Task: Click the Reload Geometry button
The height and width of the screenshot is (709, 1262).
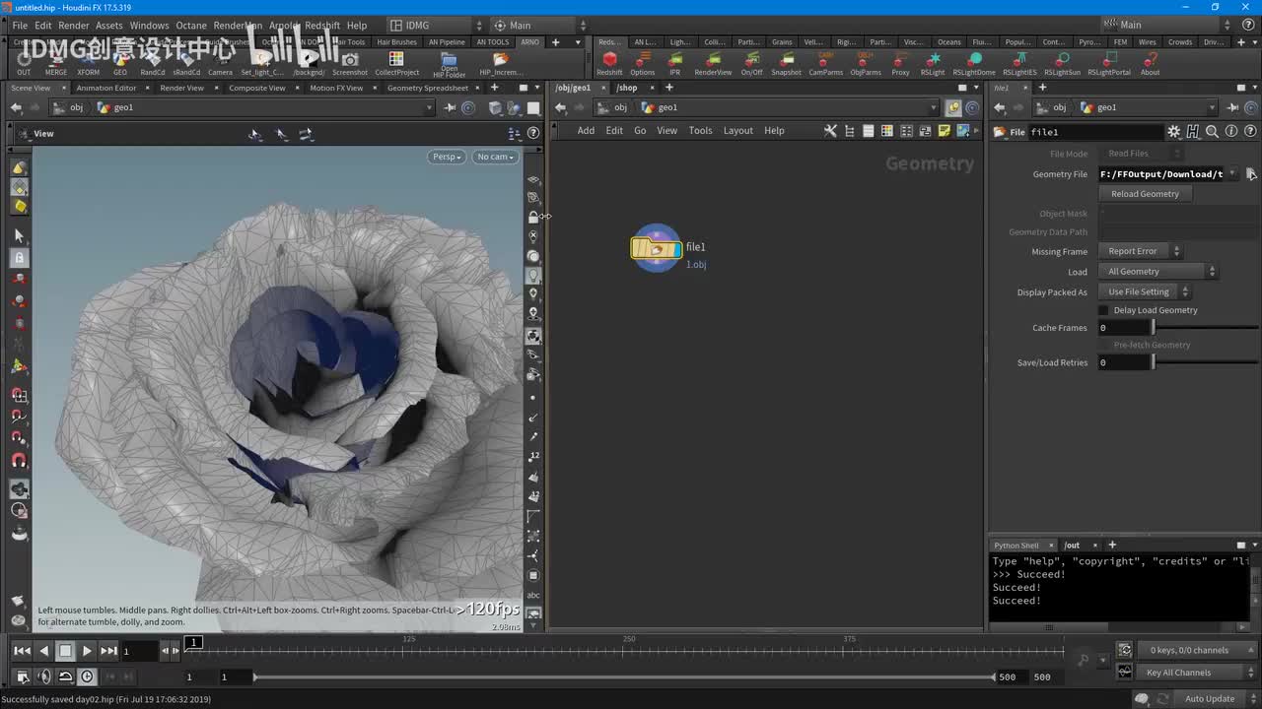Action: 1145,194
